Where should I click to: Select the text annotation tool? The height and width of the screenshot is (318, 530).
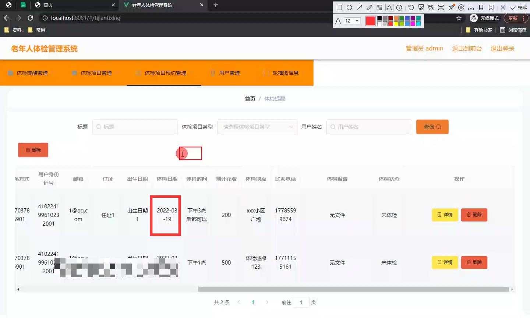(x=389, y=7)
